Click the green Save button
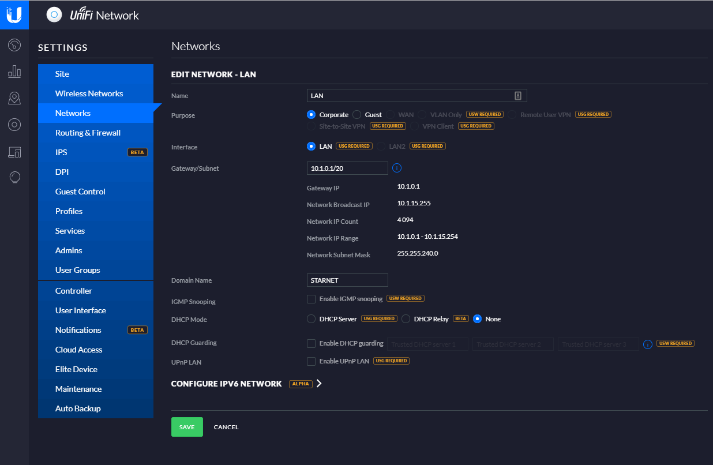The height and width of the screenshot is (465, 713). click(187, 427)
